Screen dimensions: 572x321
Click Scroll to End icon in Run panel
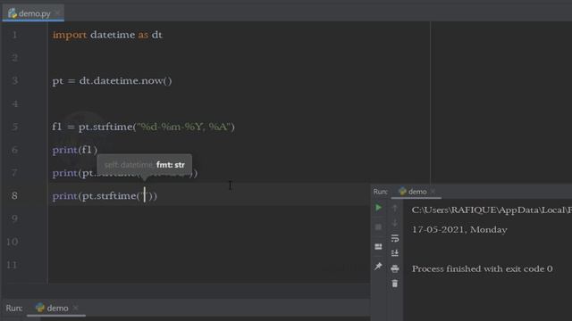[x=395, y=253]
